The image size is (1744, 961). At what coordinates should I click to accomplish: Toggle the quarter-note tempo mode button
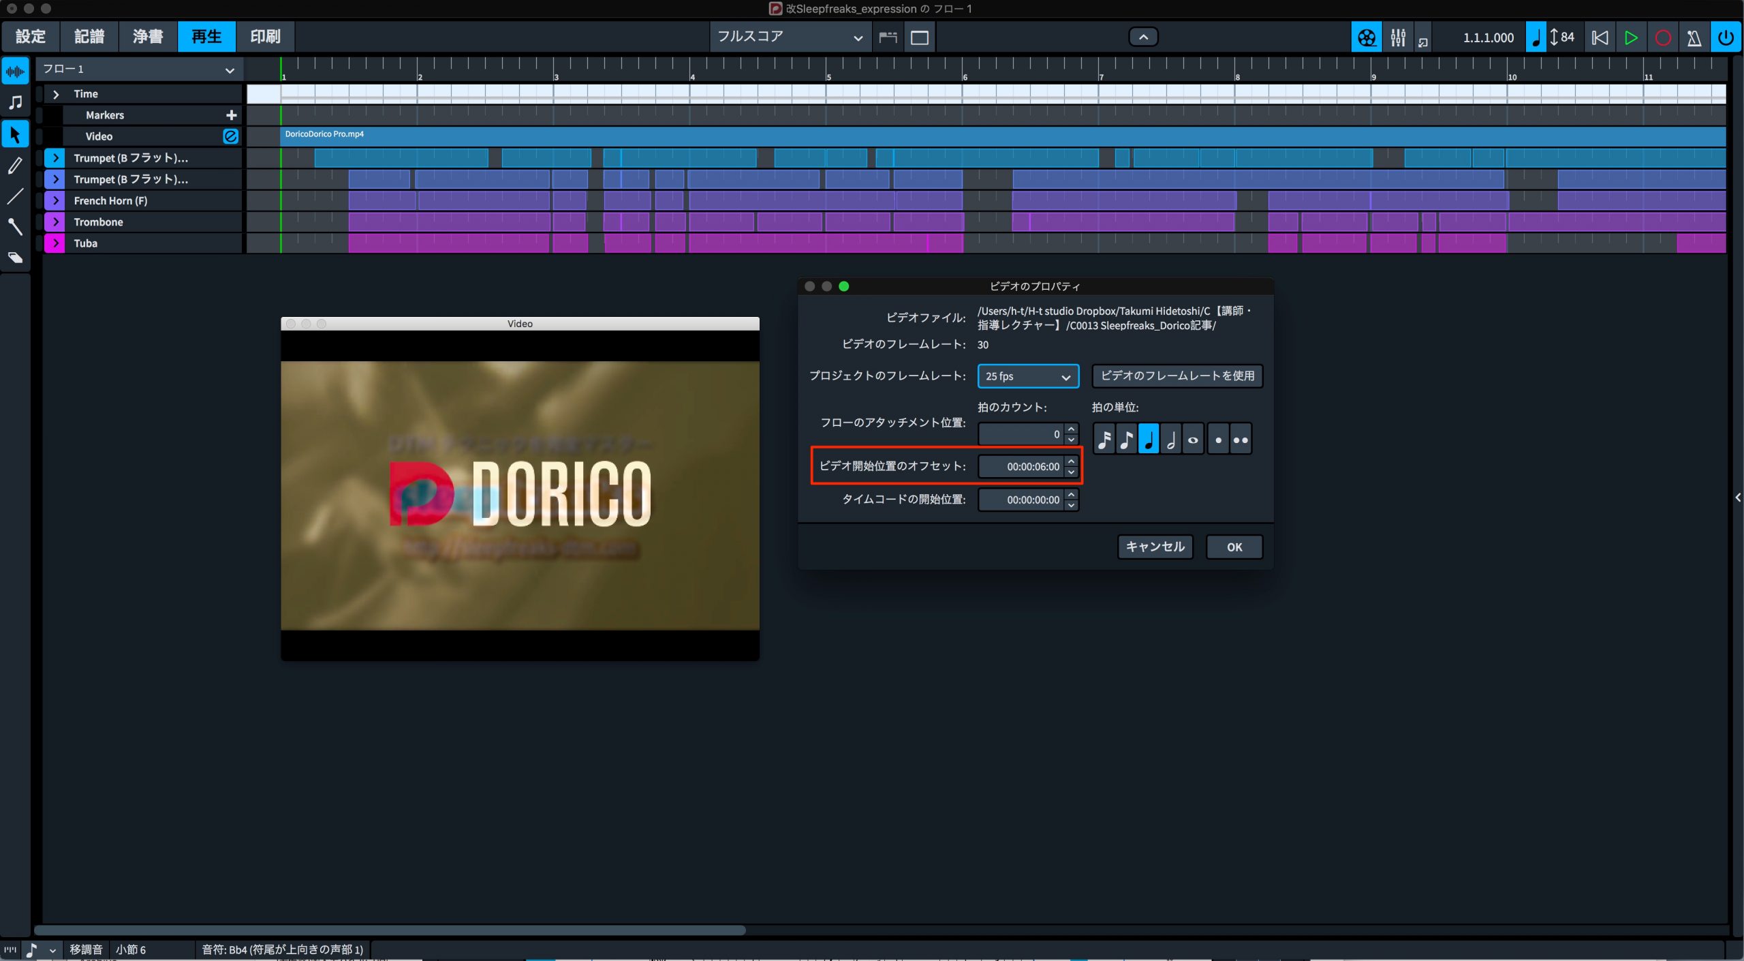click(x=1536, y=37)
